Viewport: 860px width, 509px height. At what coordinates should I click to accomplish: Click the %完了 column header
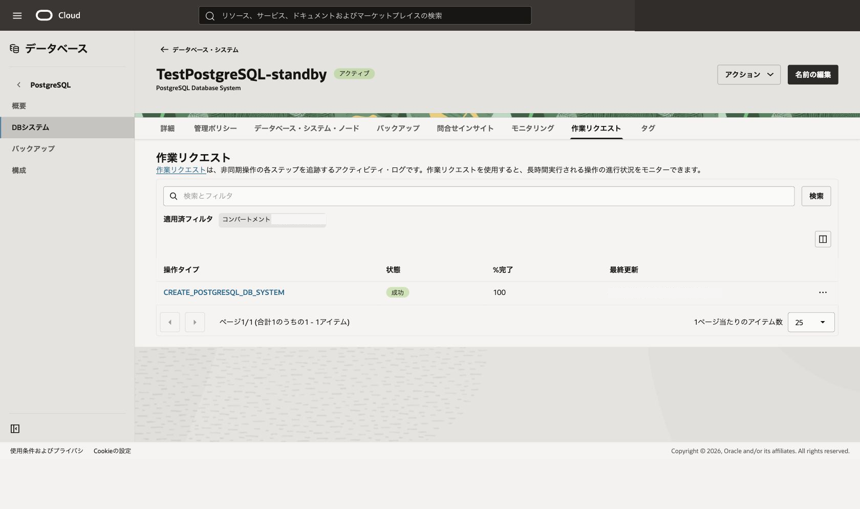503,270
